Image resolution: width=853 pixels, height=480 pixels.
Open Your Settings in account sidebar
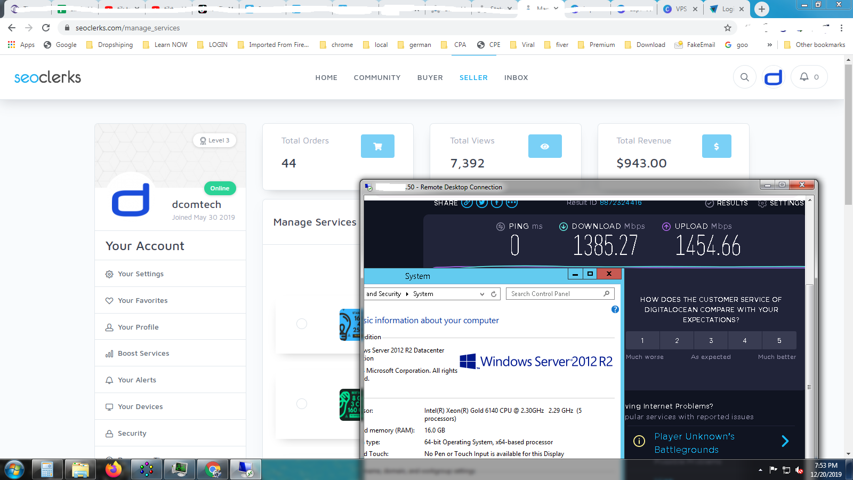pos(141,274)
